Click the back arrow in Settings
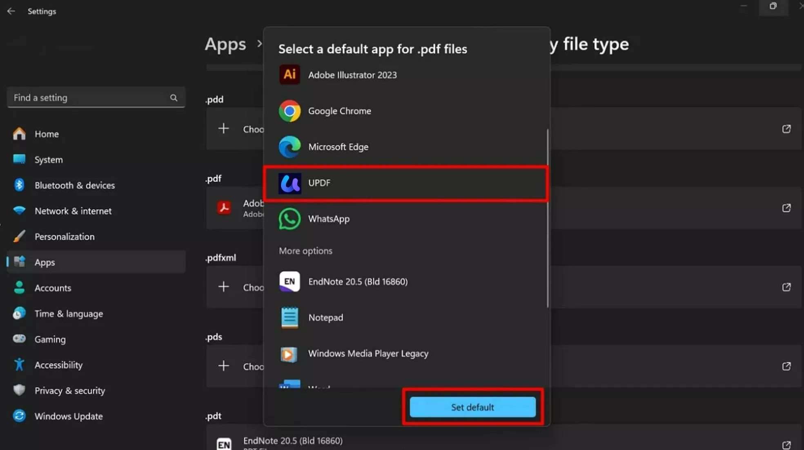The width and height of the screenshot is (804, 450). [x=11, y=11]
